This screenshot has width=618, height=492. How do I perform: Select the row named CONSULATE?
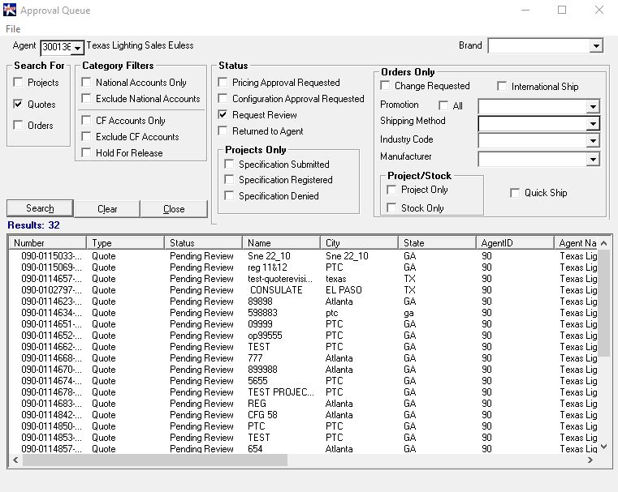(x=303, y=290)
